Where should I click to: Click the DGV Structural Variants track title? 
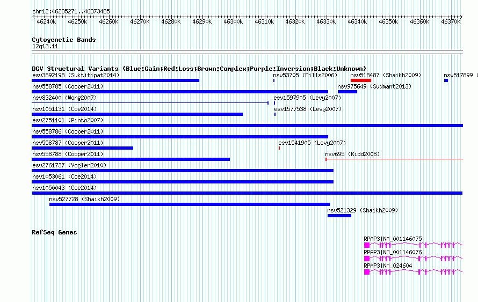(199, 69)
